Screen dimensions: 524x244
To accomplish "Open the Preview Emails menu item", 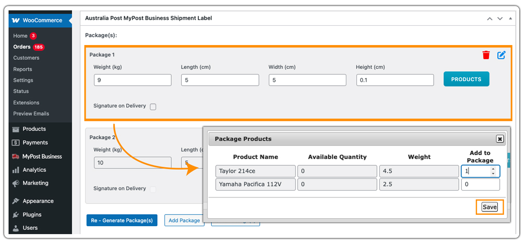I will pyautogui.click(x=31, y=114).
